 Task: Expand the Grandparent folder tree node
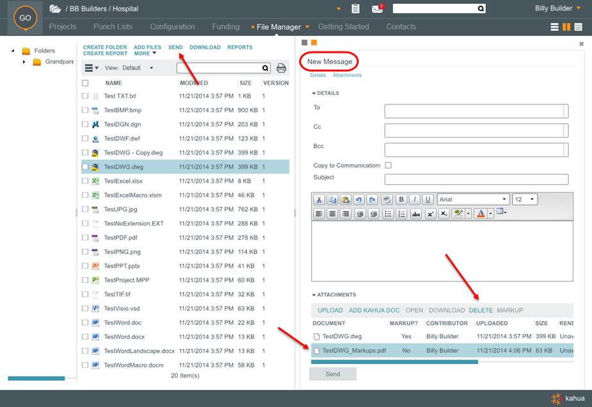pyautogui.click(x=24, y=62)
